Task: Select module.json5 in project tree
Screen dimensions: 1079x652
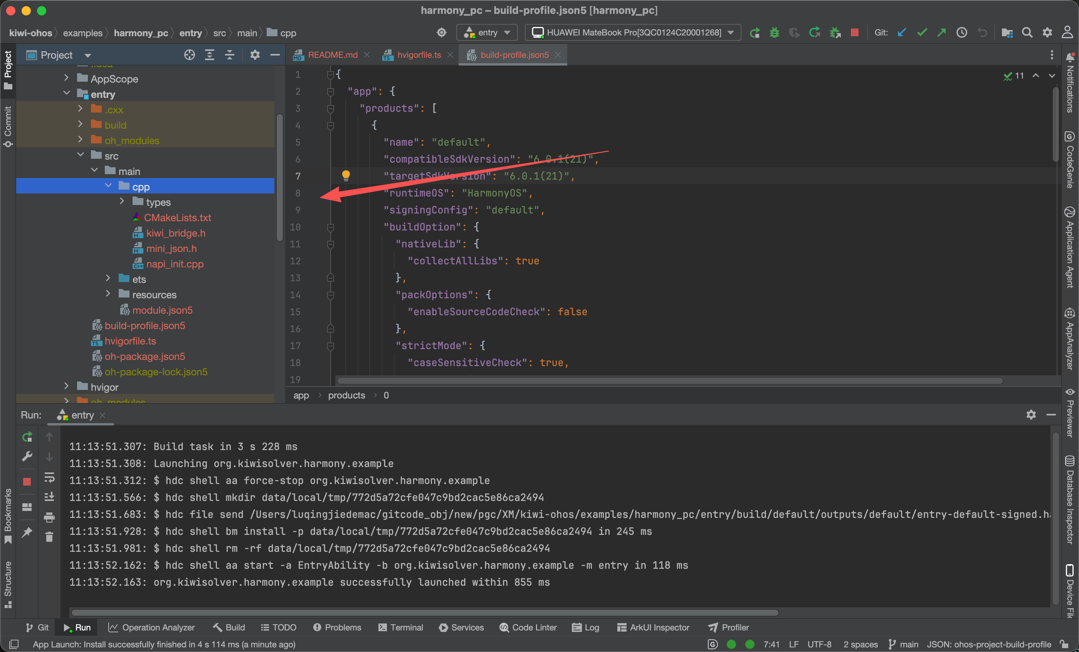Action: click(163, 310)
